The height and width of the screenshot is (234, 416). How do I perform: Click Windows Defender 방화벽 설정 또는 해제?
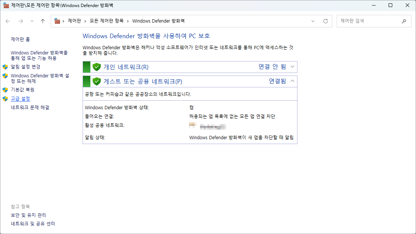40,78
